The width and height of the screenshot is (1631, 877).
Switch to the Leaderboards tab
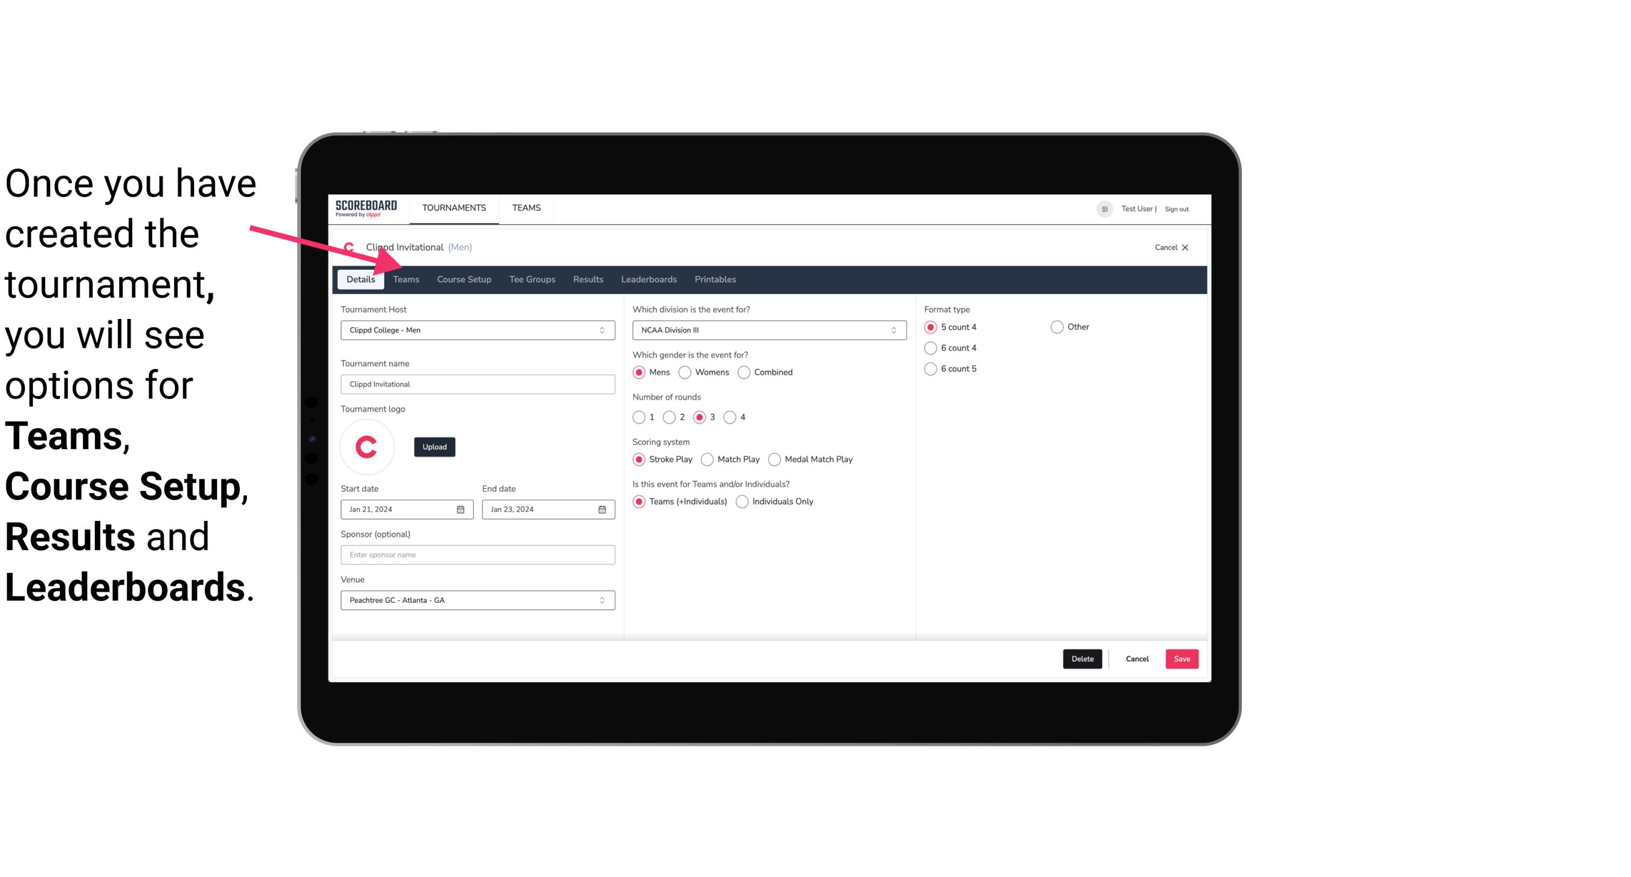(x=649, y=279)
